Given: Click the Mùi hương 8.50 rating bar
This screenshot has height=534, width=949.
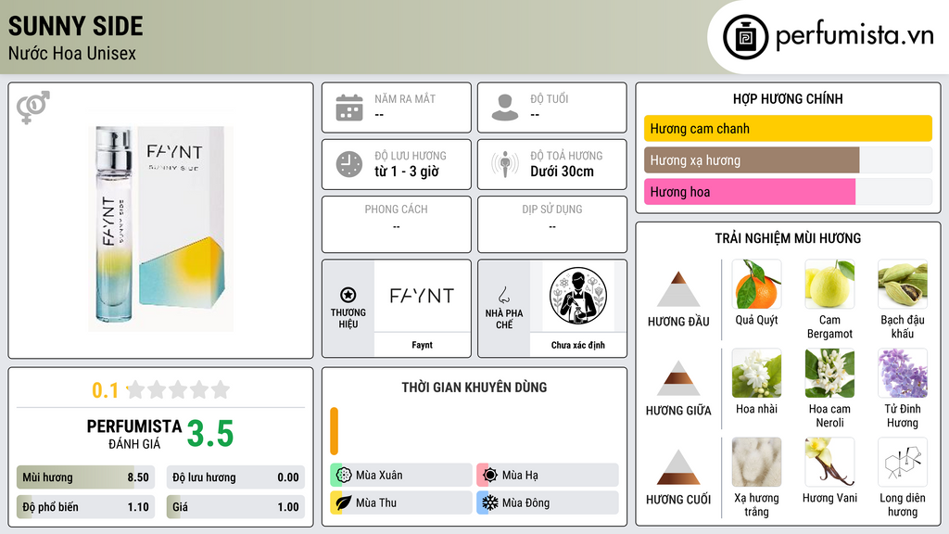Looking at the screenshot, I should pyautogui.click(x=85, y=477).
